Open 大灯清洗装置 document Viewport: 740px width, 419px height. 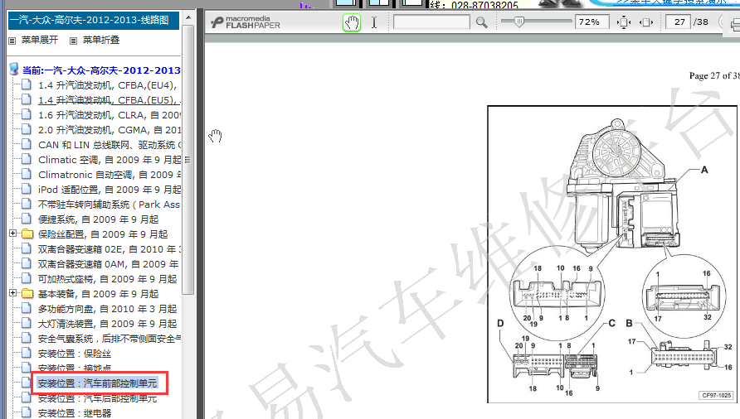click(107, 324)
